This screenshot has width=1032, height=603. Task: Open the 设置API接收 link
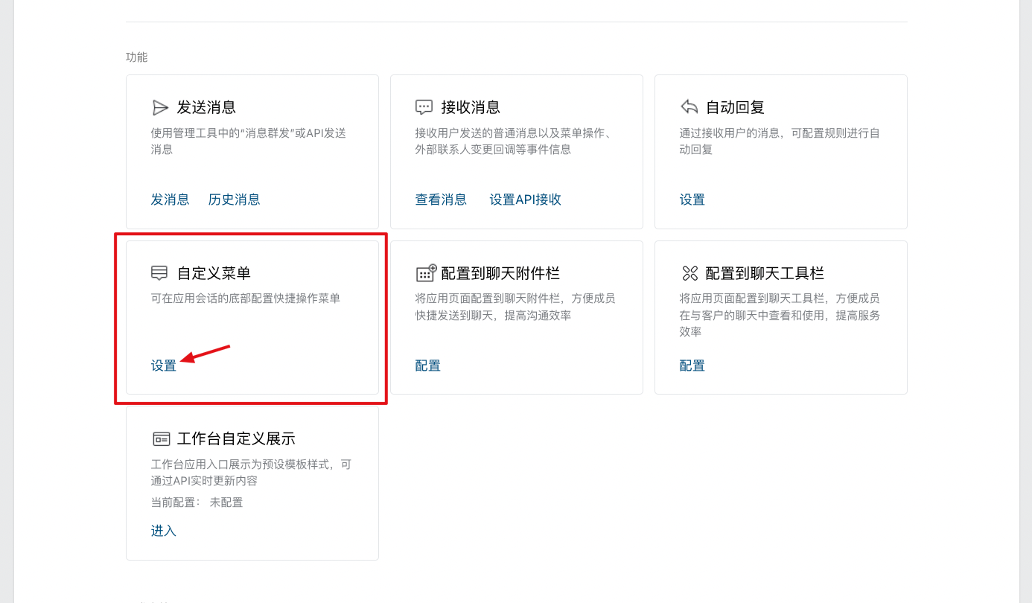[526, 200]
